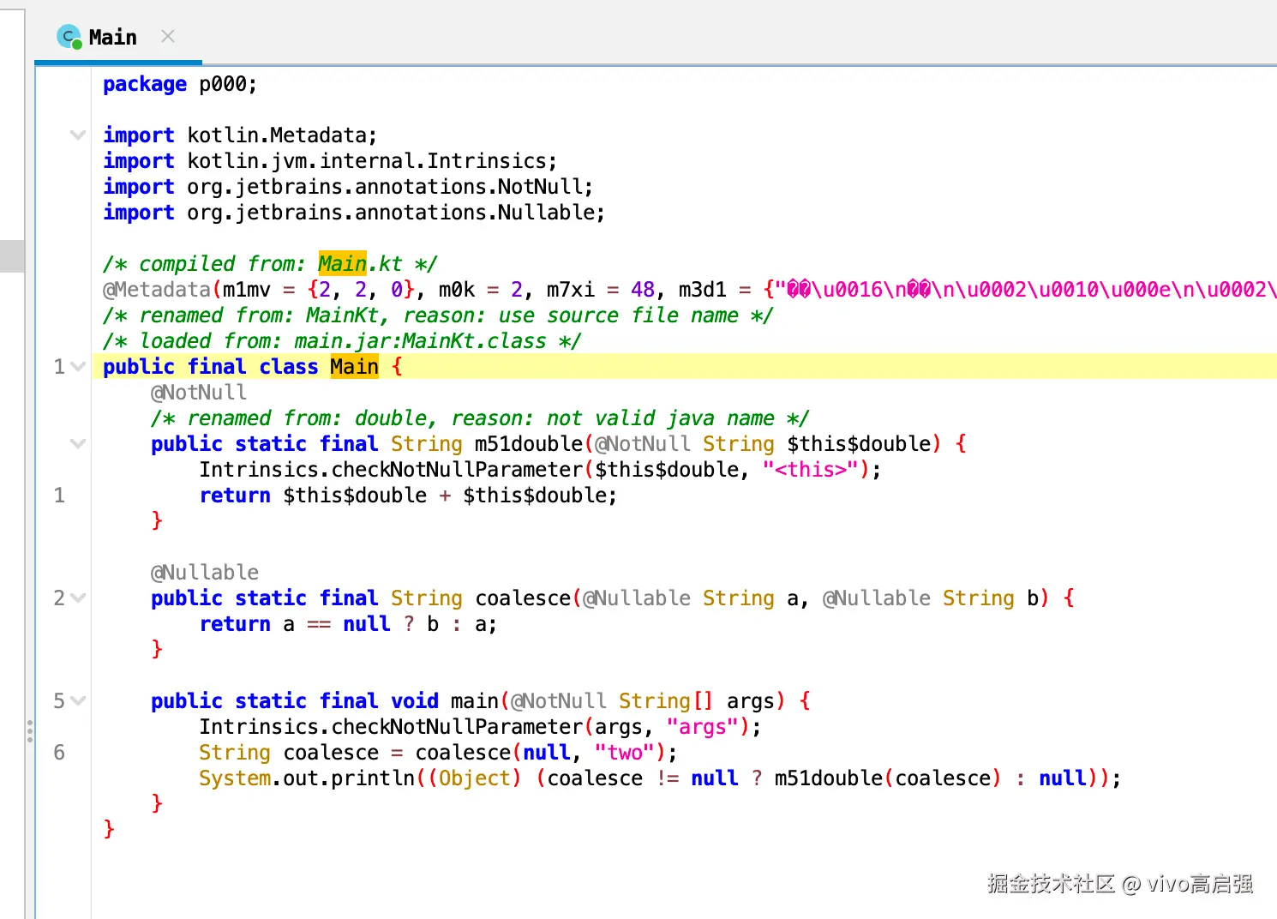Click the m51double call inside println
This screenshot has height=919, width=1277.
coord(829,778)
